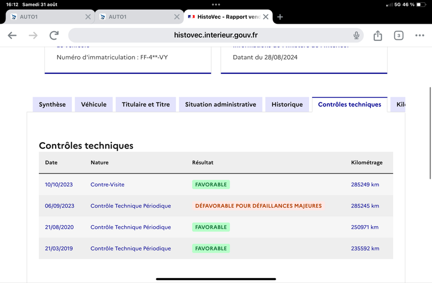Open the Historique tab
This screenshot has width=432, height=283.
click(287, 105)
